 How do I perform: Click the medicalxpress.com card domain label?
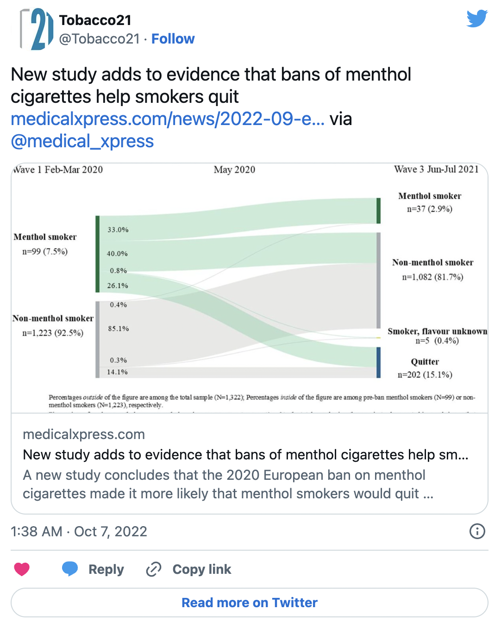84,434
